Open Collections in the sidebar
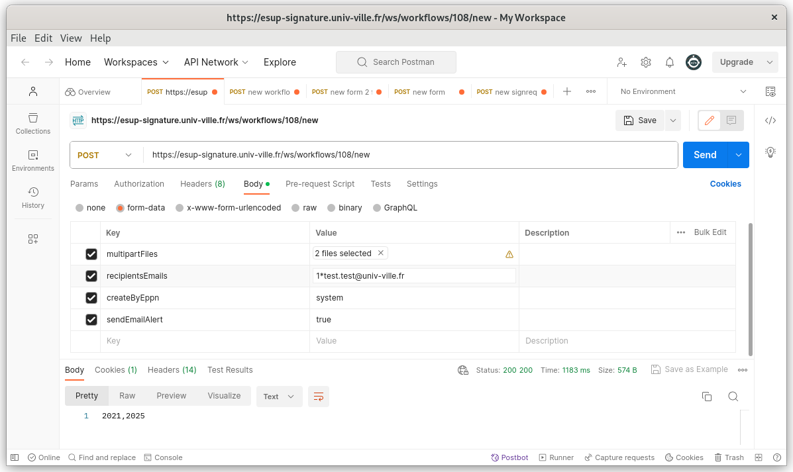The image size is (793, 472). [x=32, y=123]
